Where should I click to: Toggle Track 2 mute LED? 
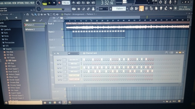[62, 37]
